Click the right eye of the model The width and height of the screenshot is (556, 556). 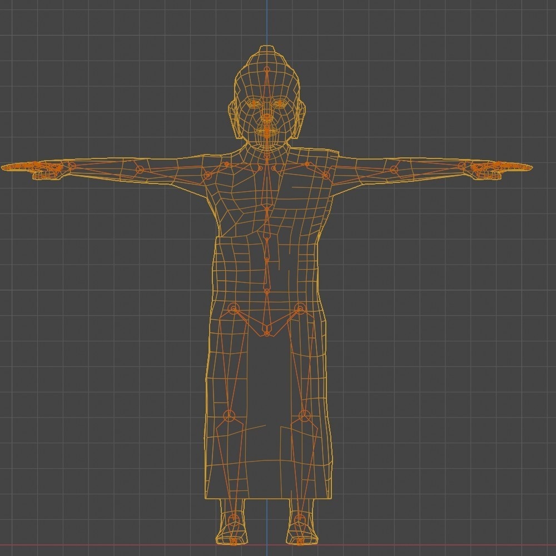[280, 102]
